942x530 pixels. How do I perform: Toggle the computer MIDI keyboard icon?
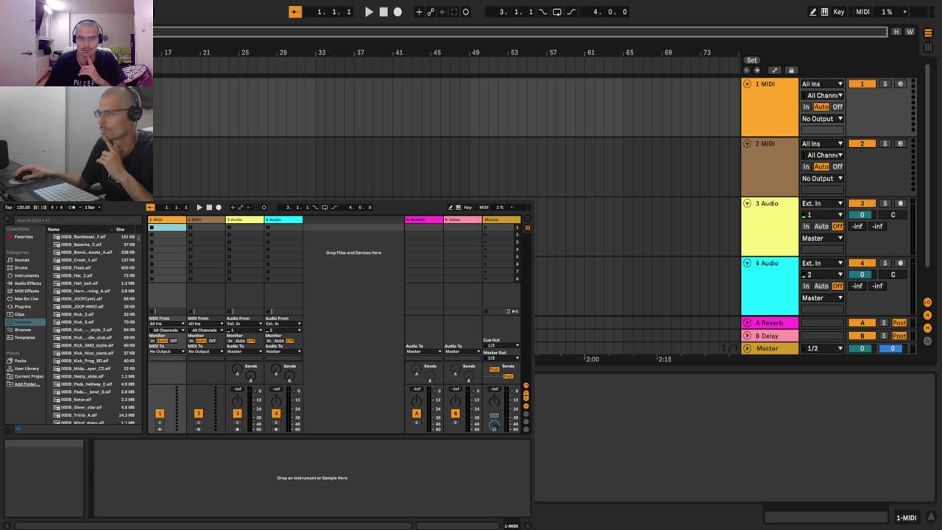(x=824, y=12)
